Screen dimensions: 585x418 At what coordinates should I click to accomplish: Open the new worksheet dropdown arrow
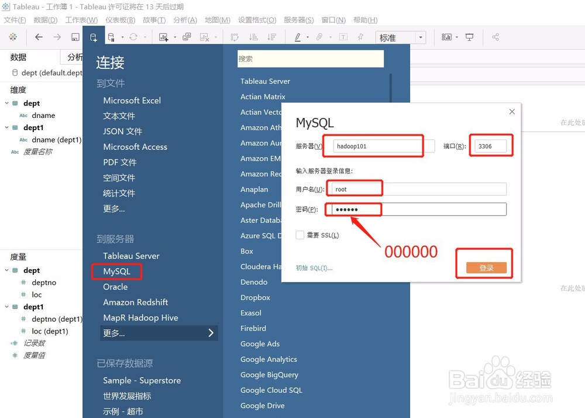[175, 37]
